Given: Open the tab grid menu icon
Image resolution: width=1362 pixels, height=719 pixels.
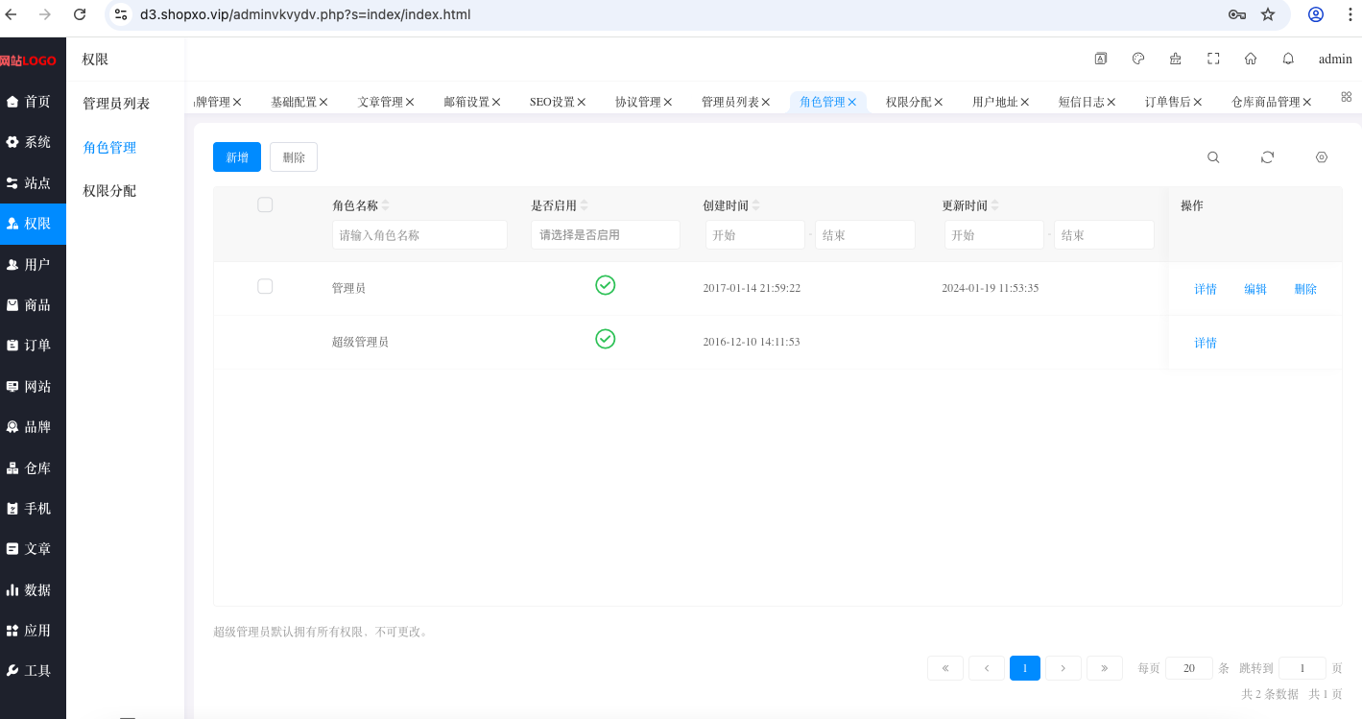Looking at the screenshot, I should pos(1346,97).
